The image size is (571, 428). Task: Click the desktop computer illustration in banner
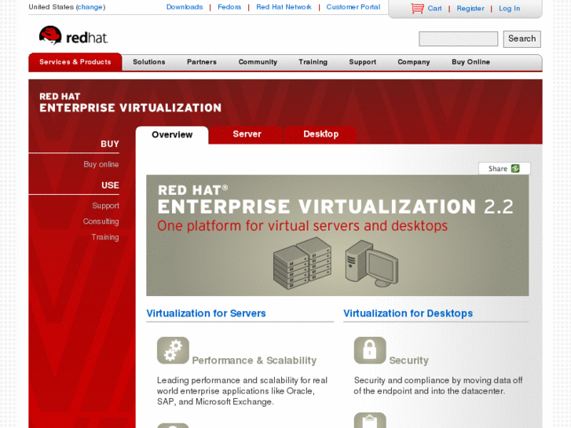[372, 263]
